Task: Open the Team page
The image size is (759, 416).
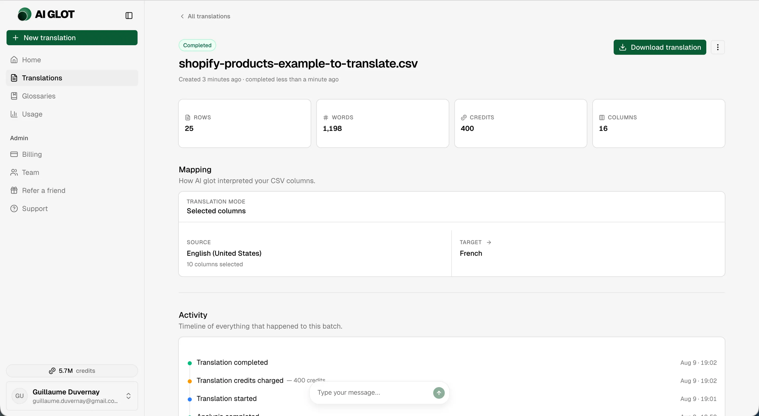Action: coord(72,172)
